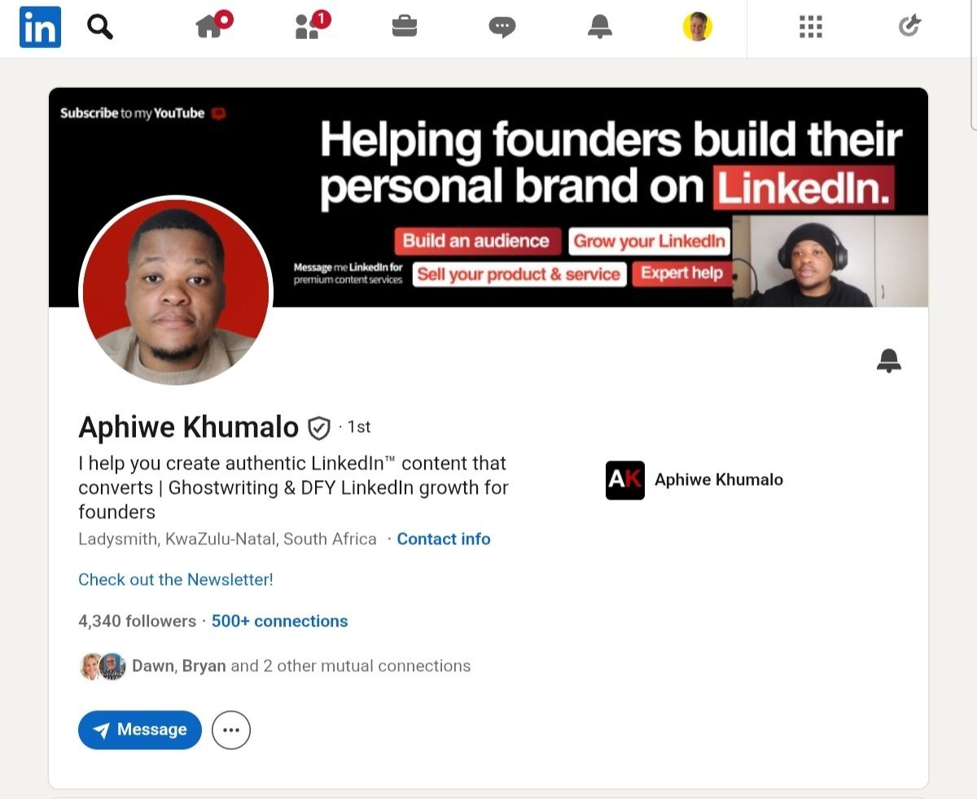977x799 pixels.
Task: Click the AK company logo entry
Action: (694, 480)
